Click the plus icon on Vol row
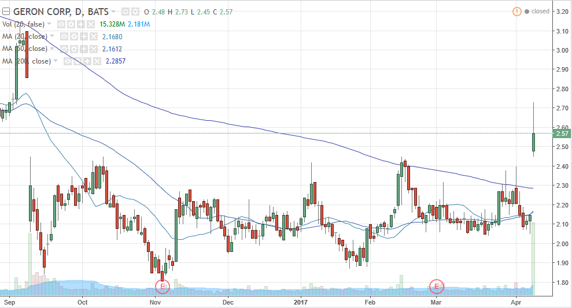 (80, 24)
